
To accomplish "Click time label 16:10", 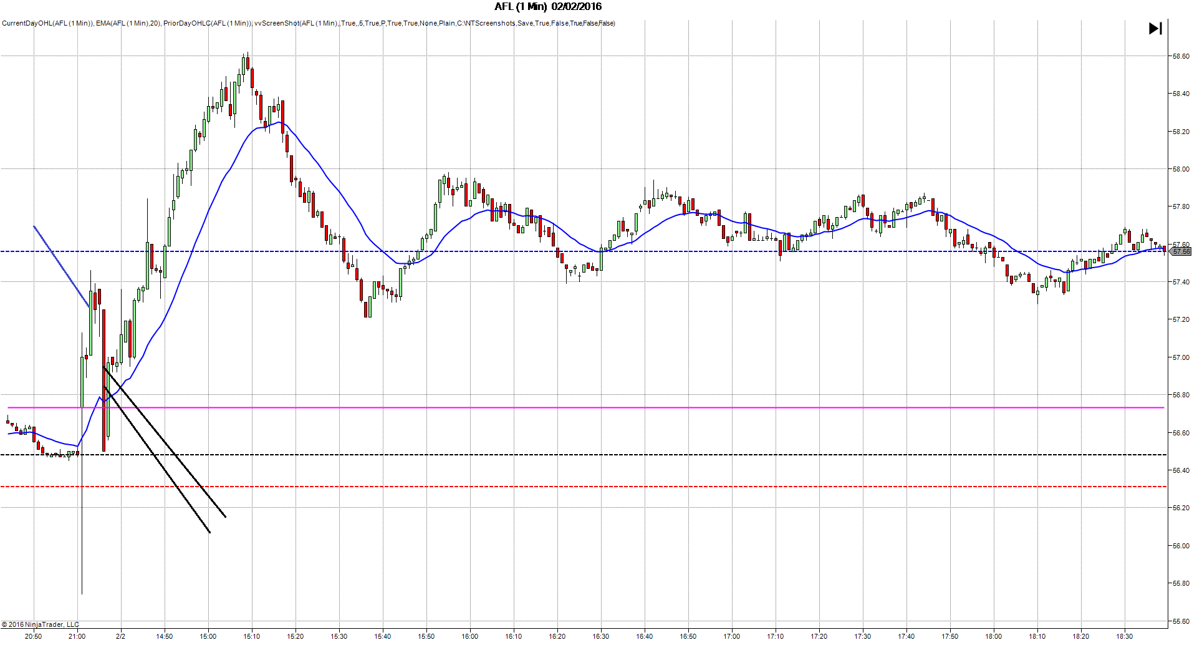I will (x=514, y=636).
